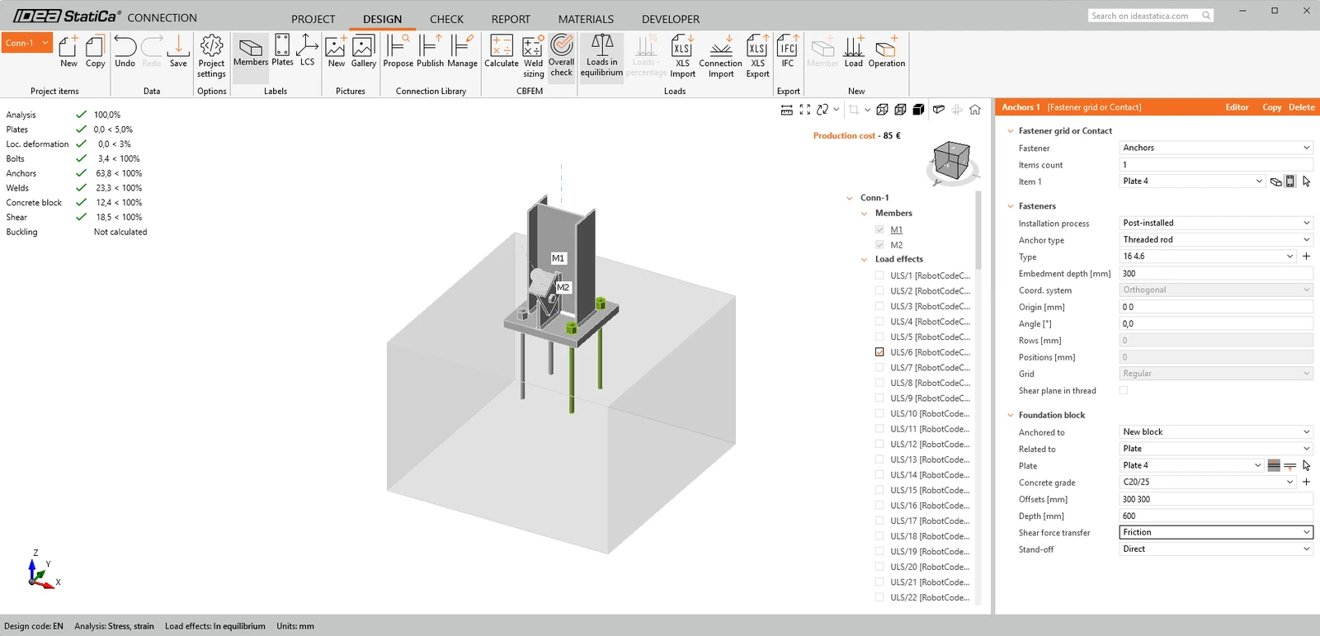The image size is (1320, 636).
Task: Toggle LCS labels
Action: tap(308, 51)
